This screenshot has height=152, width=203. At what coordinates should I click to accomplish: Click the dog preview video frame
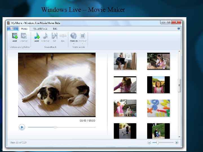tap(57, 85)
